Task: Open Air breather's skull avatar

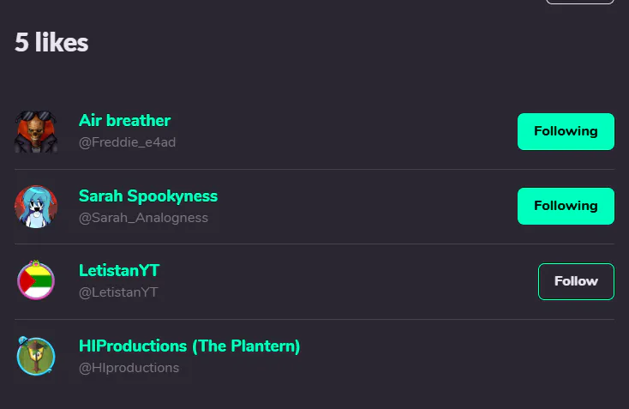Action: [36, 132]
